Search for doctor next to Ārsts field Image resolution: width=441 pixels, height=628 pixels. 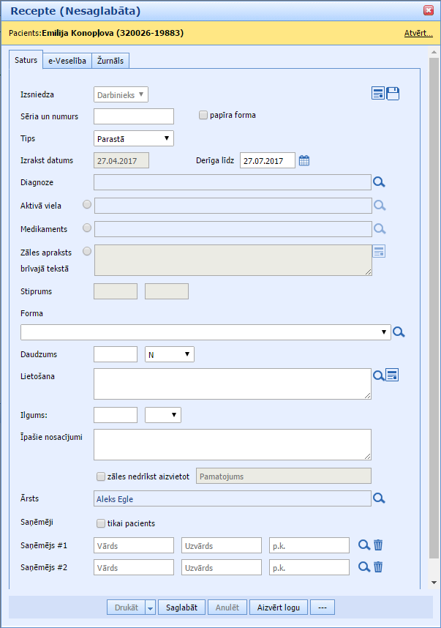tap(379, 498)
